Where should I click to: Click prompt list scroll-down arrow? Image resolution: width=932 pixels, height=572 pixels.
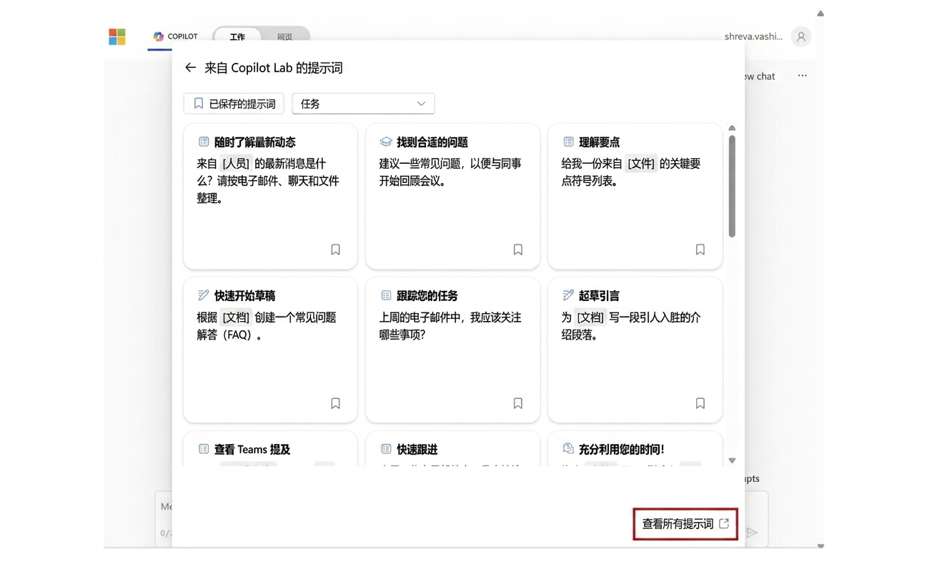coord(732,460)
